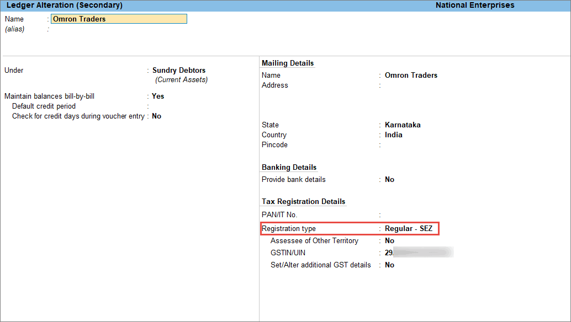Click the (Current Assets) group note
The image size is (571, 322).
coord(181,80)
